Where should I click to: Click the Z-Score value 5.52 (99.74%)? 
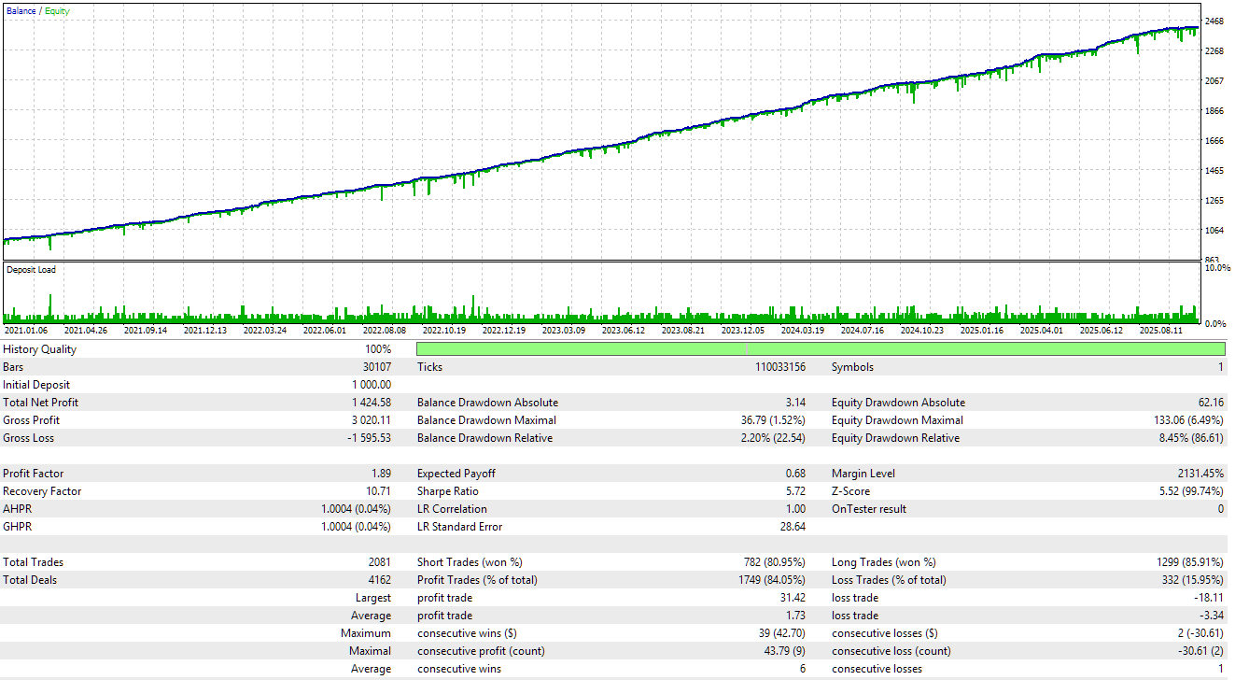point(1192,491)
